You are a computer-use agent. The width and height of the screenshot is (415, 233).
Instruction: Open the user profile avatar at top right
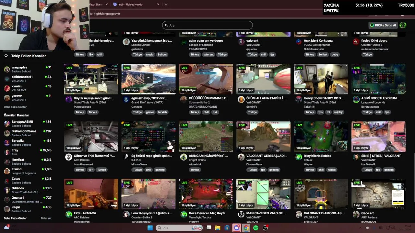(x=403, y=25)
